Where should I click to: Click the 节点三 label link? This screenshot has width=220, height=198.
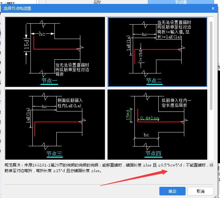(55, 154)
